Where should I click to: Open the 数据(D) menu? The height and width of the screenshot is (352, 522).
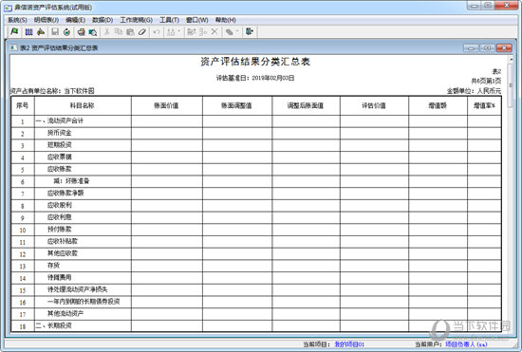point(103,20)
